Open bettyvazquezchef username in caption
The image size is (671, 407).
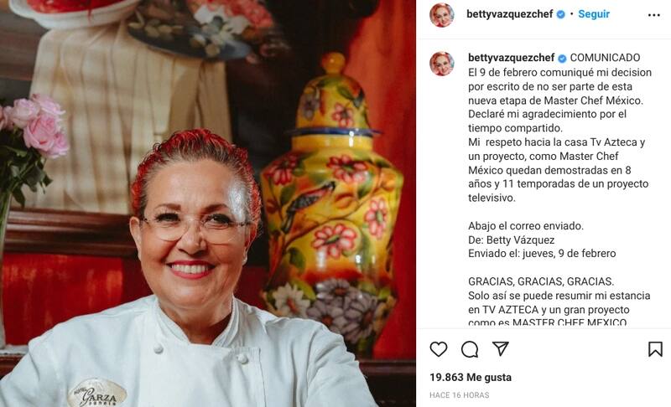511,58
